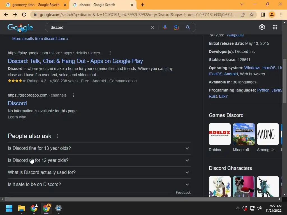Open more options for Google Play result

click(x=110, y=53)
